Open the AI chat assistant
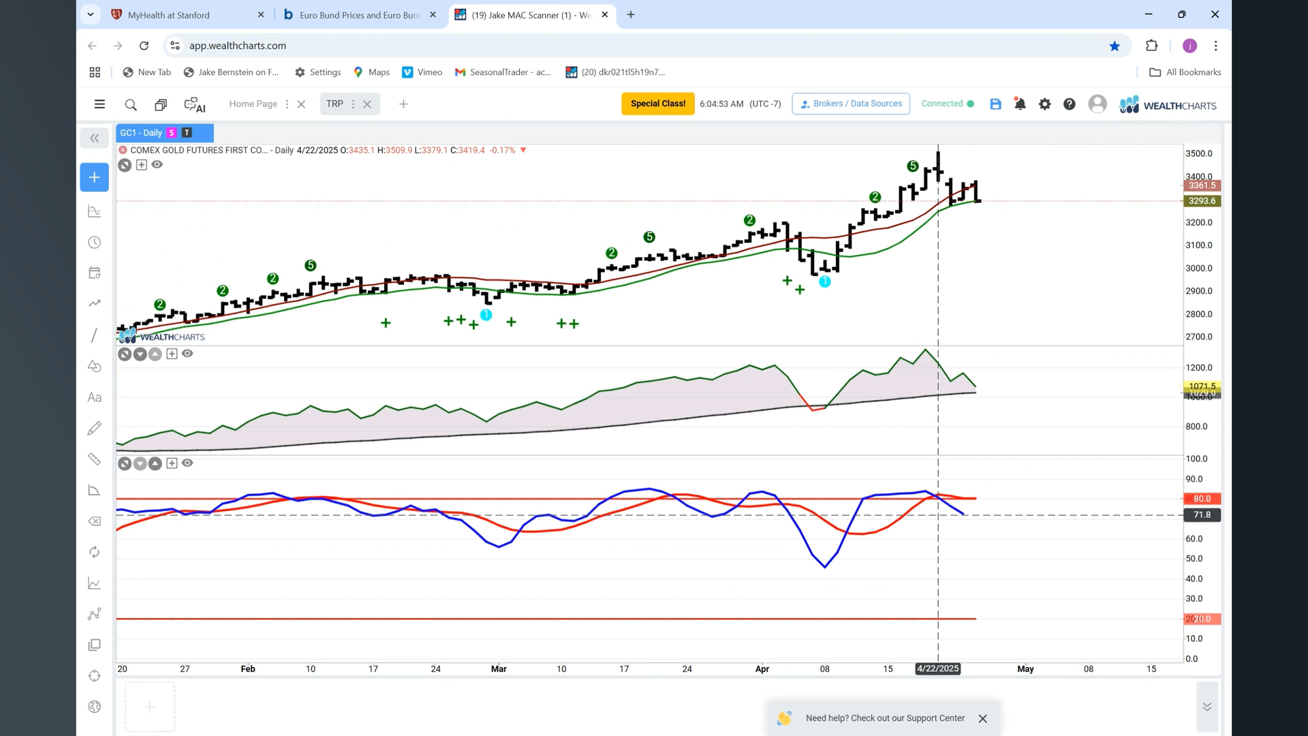Screen dimensions: 1308x736 pos(195,104)
